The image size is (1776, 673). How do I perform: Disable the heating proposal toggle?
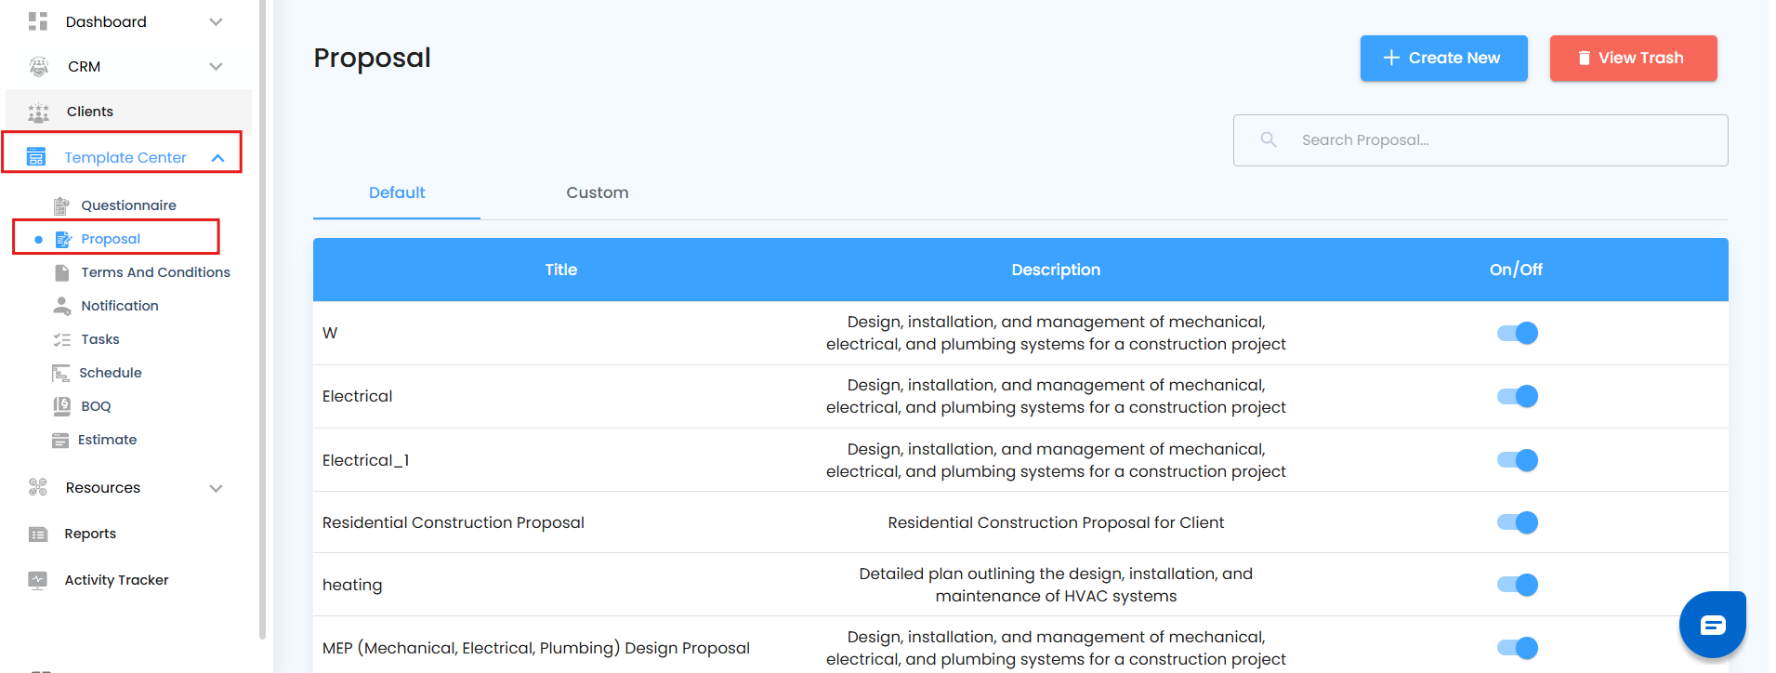coord(1517,585)
